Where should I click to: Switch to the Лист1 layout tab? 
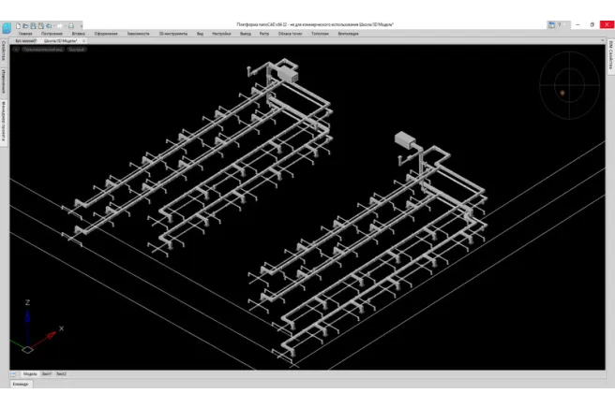pos(47,373)
